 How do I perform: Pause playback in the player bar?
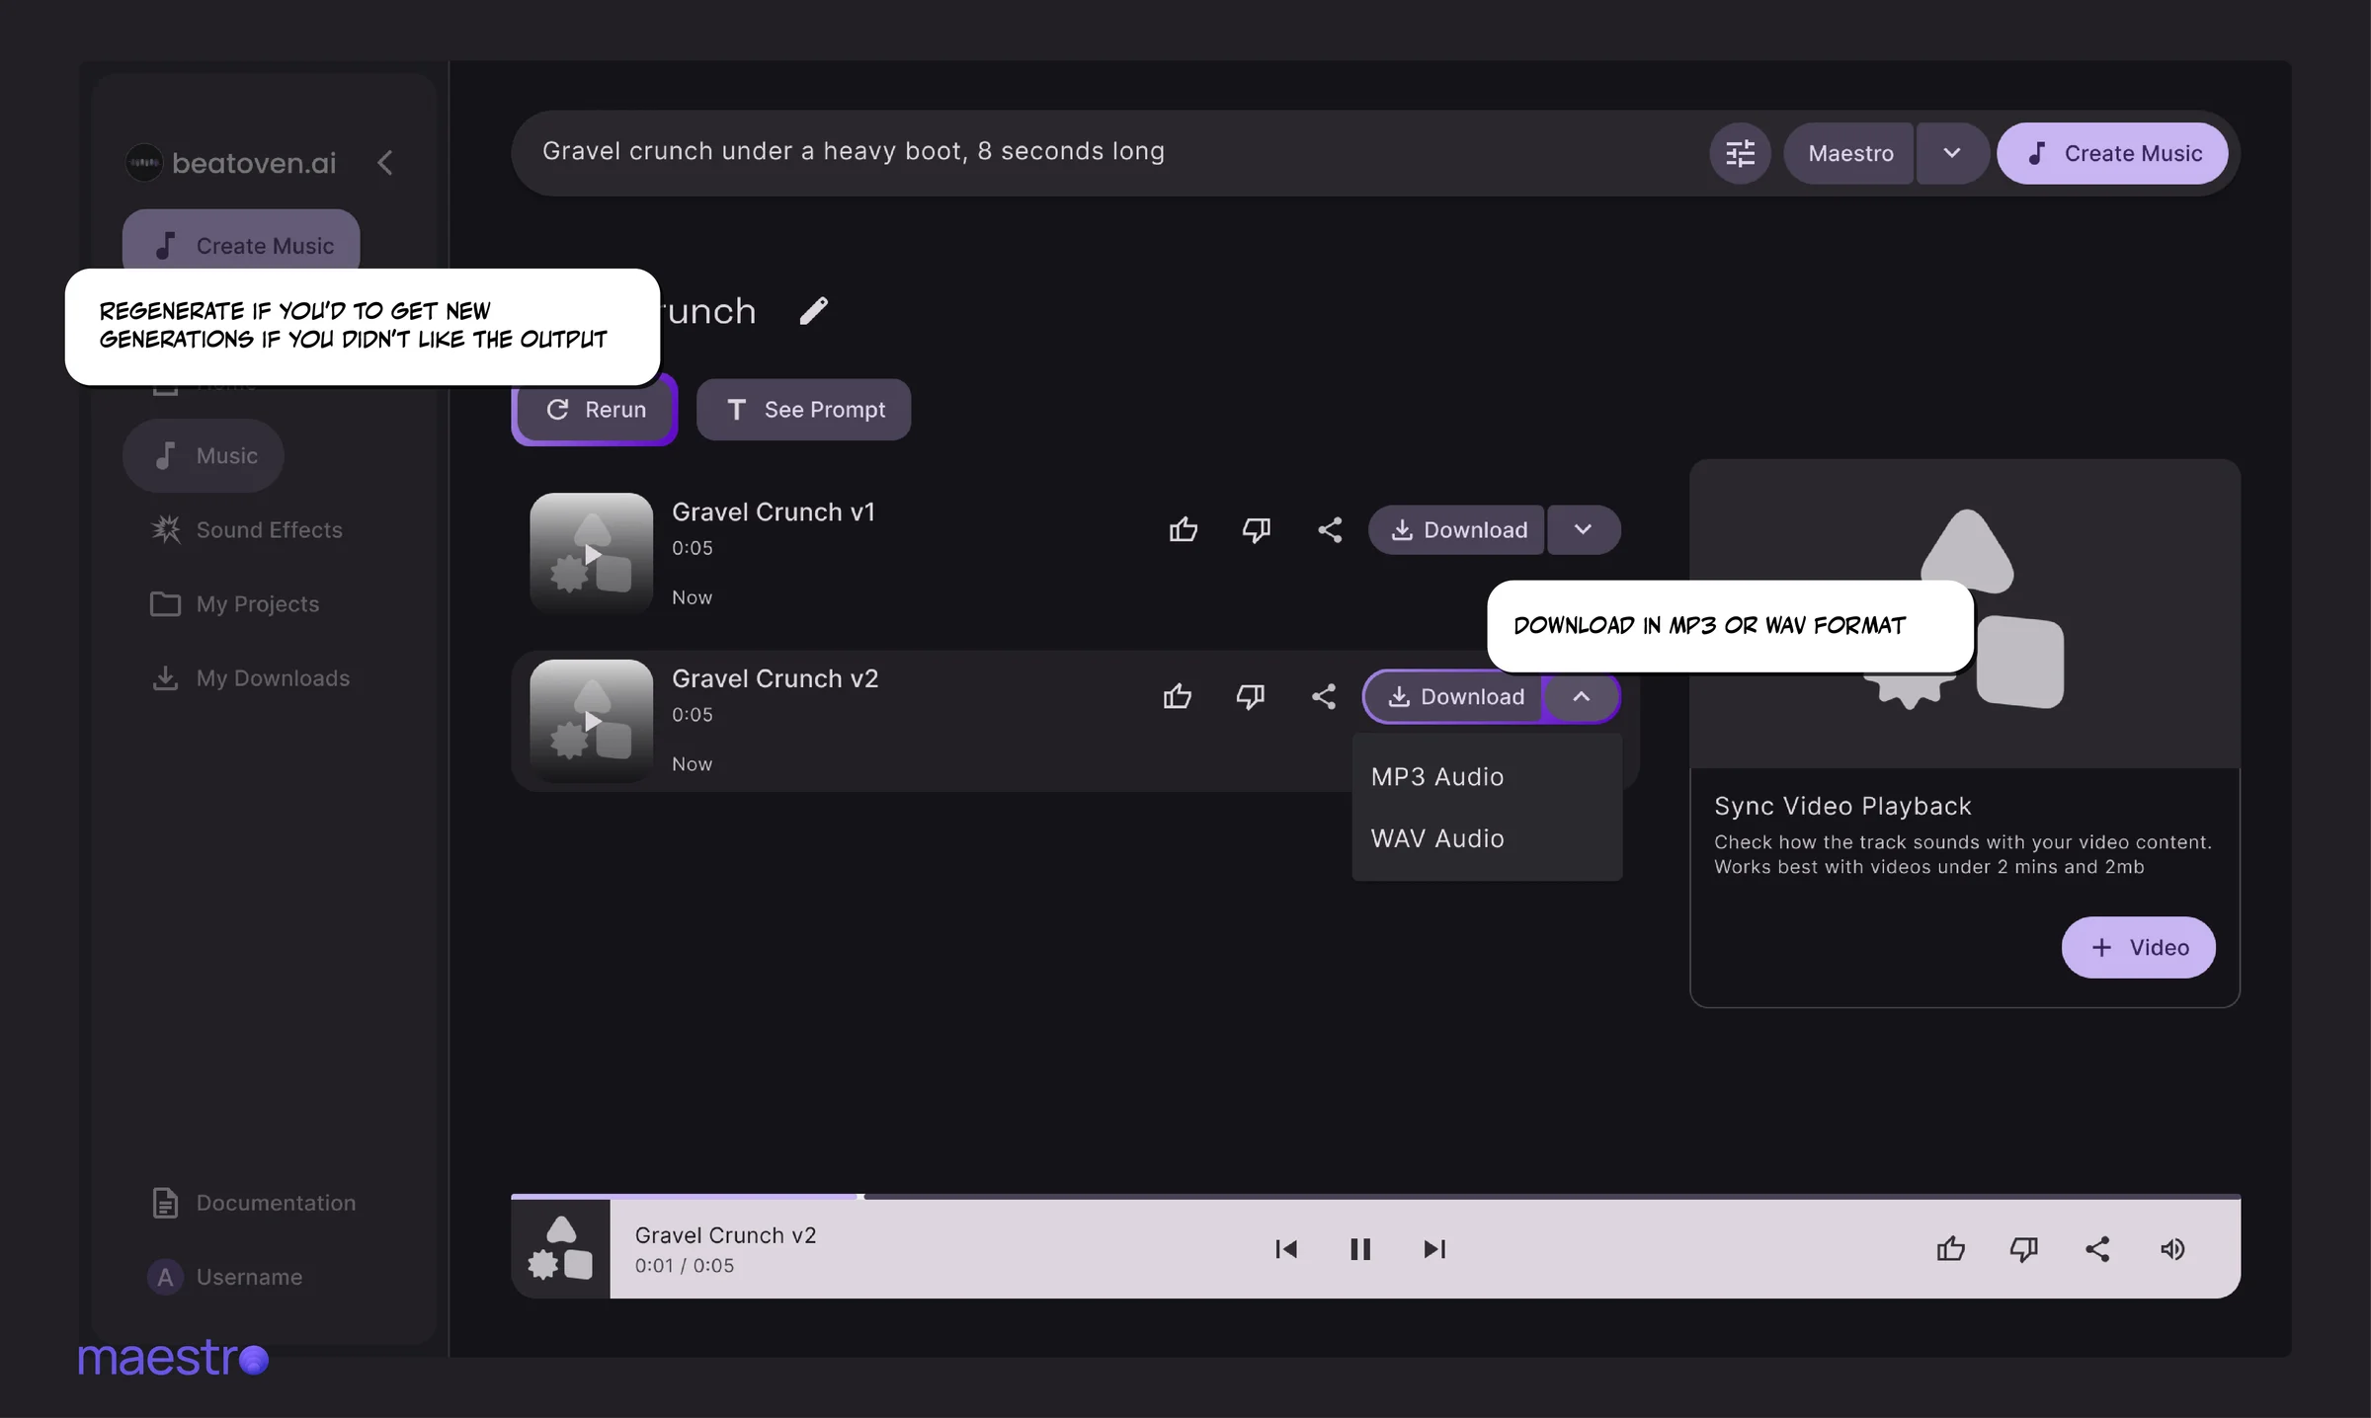(x=1360, y=1249)
